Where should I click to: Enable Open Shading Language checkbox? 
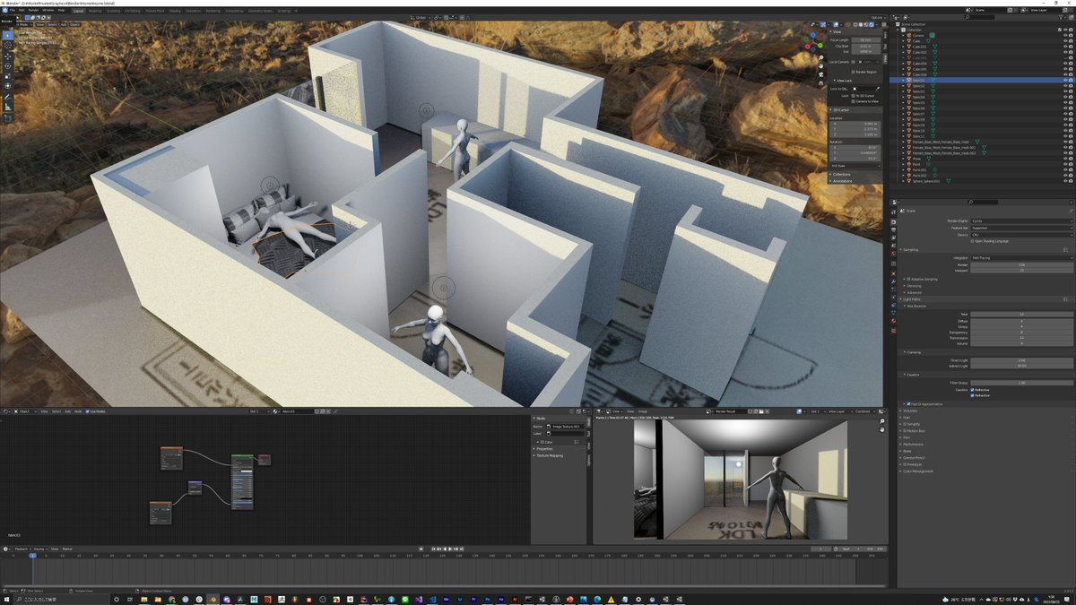[x=972, y=241]
